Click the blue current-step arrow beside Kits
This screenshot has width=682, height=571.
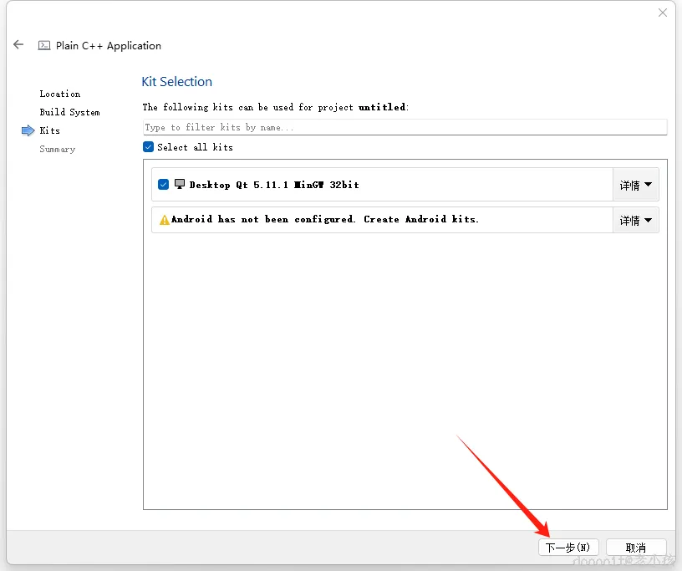coord(28,130)
